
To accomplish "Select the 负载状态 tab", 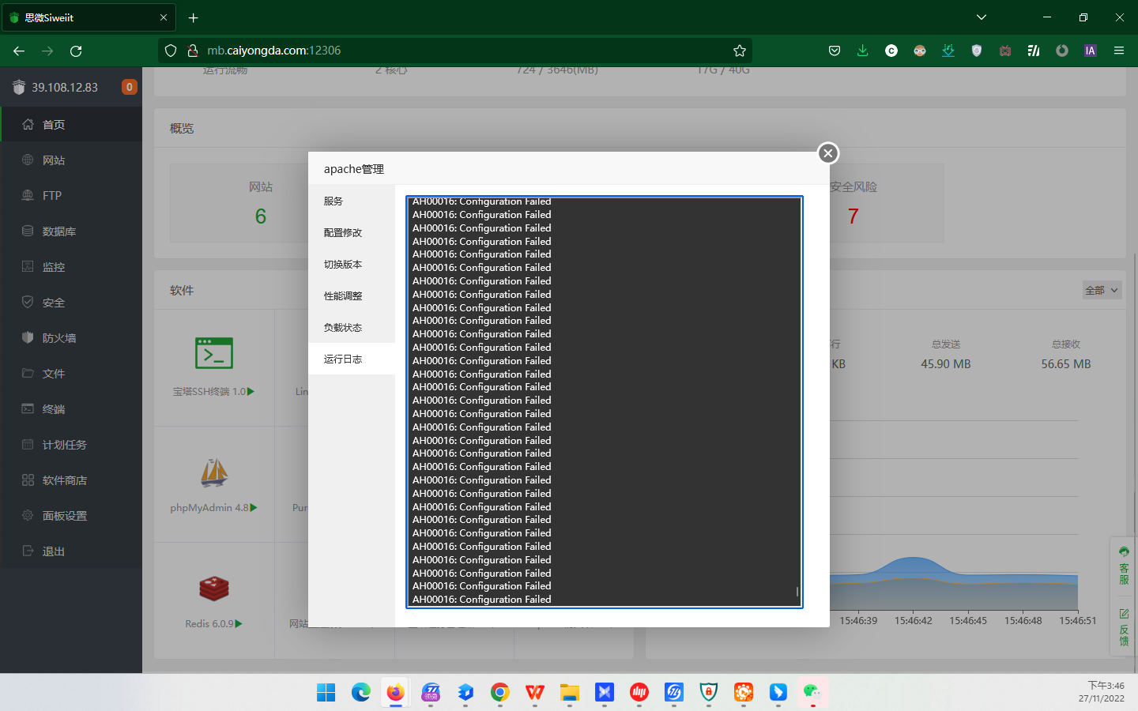I will [343, 328].
